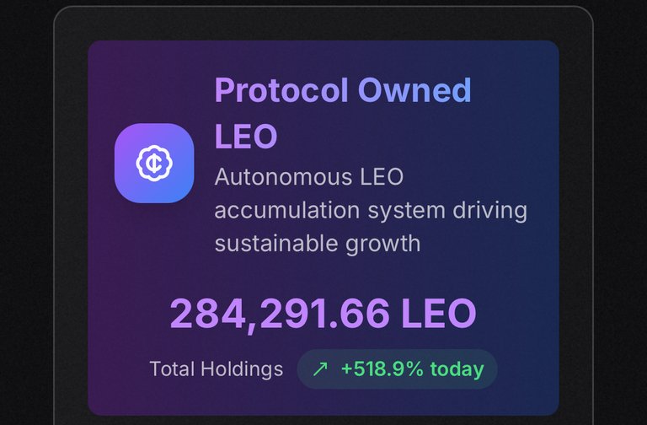Viewport: 647px width, 425px height.
Task: Click the Autonomous LEO description line
Action: [x=309, y=177]
